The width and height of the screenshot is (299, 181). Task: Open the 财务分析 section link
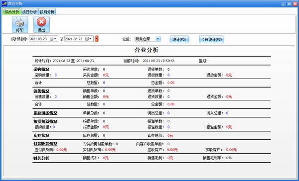(41, 158)
